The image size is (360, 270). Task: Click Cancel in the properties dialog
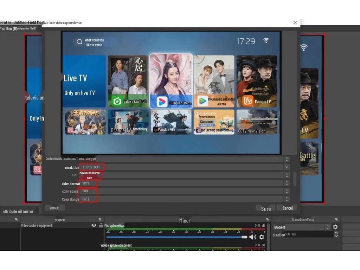point(288,208)
